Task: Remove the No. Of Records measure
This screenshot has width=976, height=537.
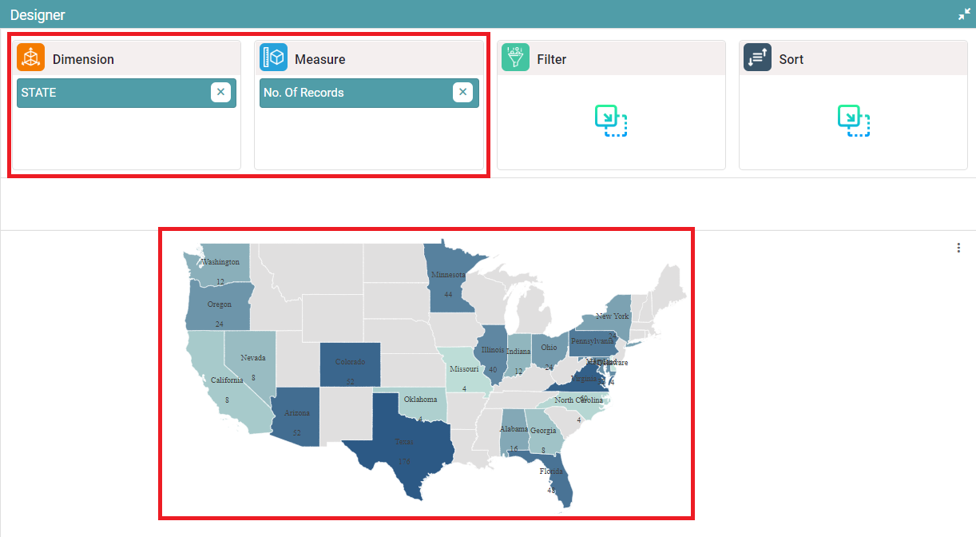Action: click(462, 93)
